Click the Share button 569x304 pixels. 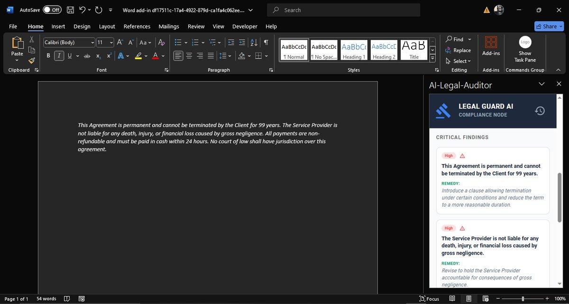coord(549,27)
